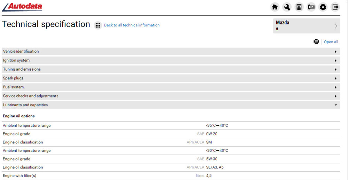Click API/ACEA label beside SL/A3, A5

coord(196,167)
